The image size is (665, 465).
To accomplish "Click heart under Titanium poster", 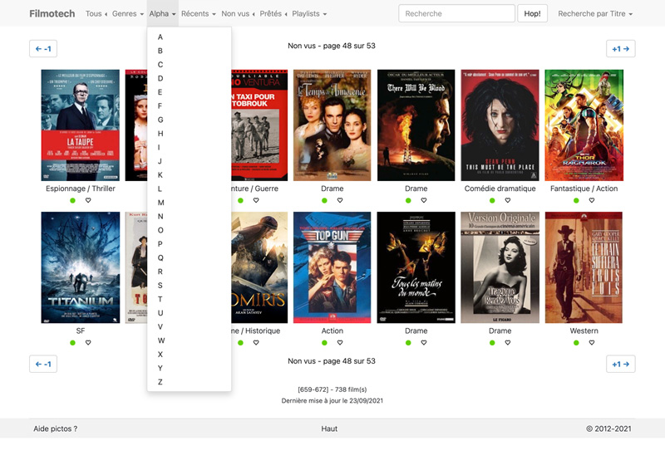I will point(88,343).
